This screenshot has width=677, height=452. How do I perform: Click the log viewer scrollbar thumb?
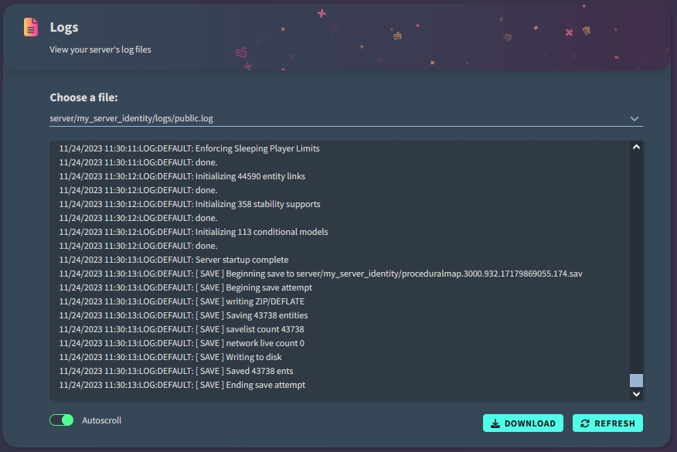[636, 379]
